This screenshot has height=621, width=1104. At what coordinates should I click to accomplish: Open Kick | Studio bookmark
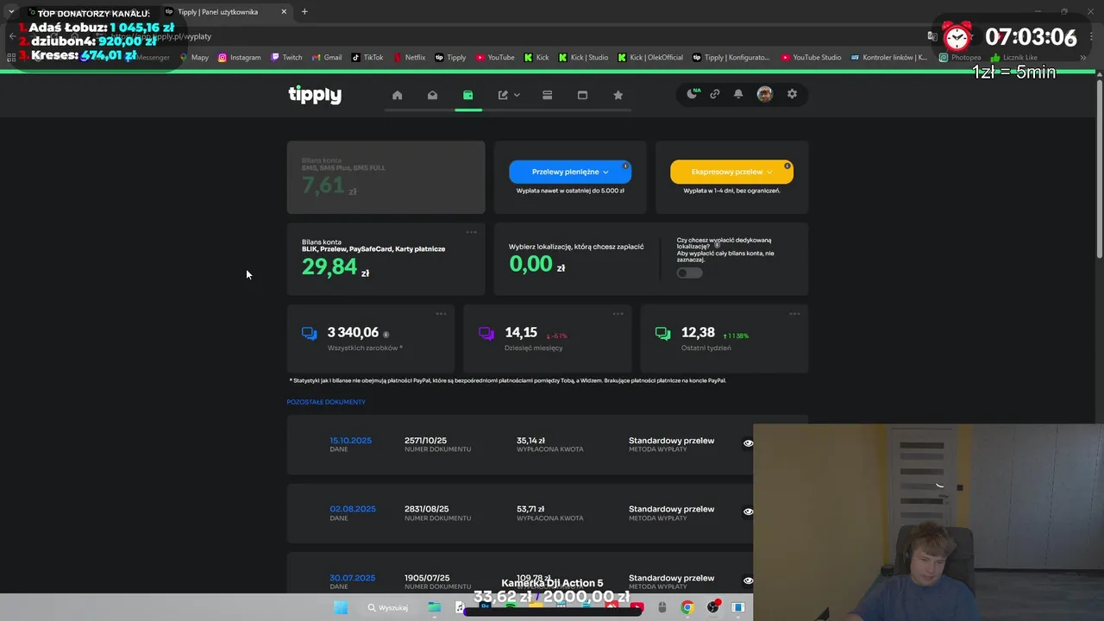point(583,58)
